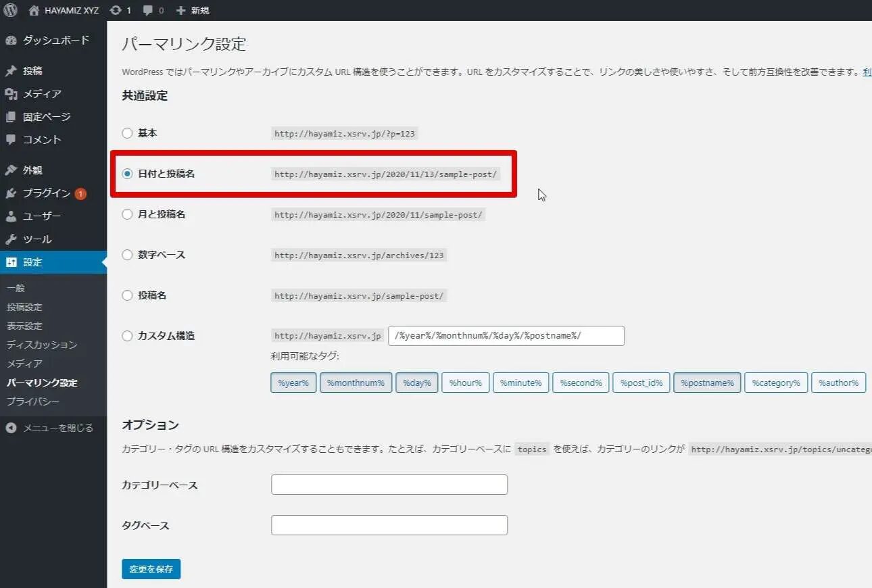
Task: Focus the カテゴリーベース input field
Action: [x=389, y=485]
